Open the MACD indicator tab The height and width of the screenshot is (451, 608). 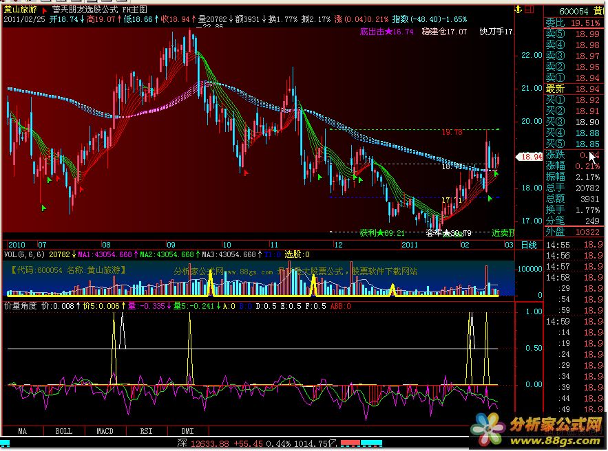coord(105,431)
